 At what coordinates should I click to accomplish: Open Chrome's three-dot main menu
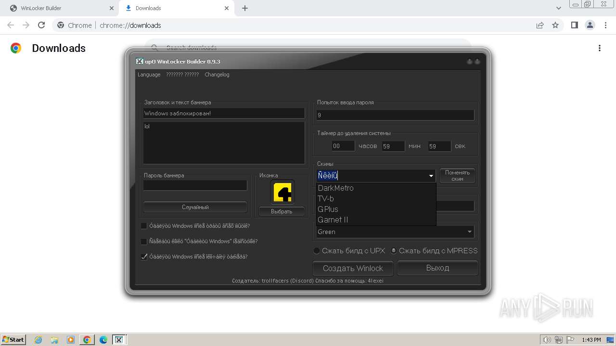[605, 25]
